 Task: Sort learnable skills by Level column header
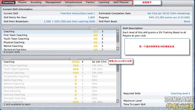point(80,58)
